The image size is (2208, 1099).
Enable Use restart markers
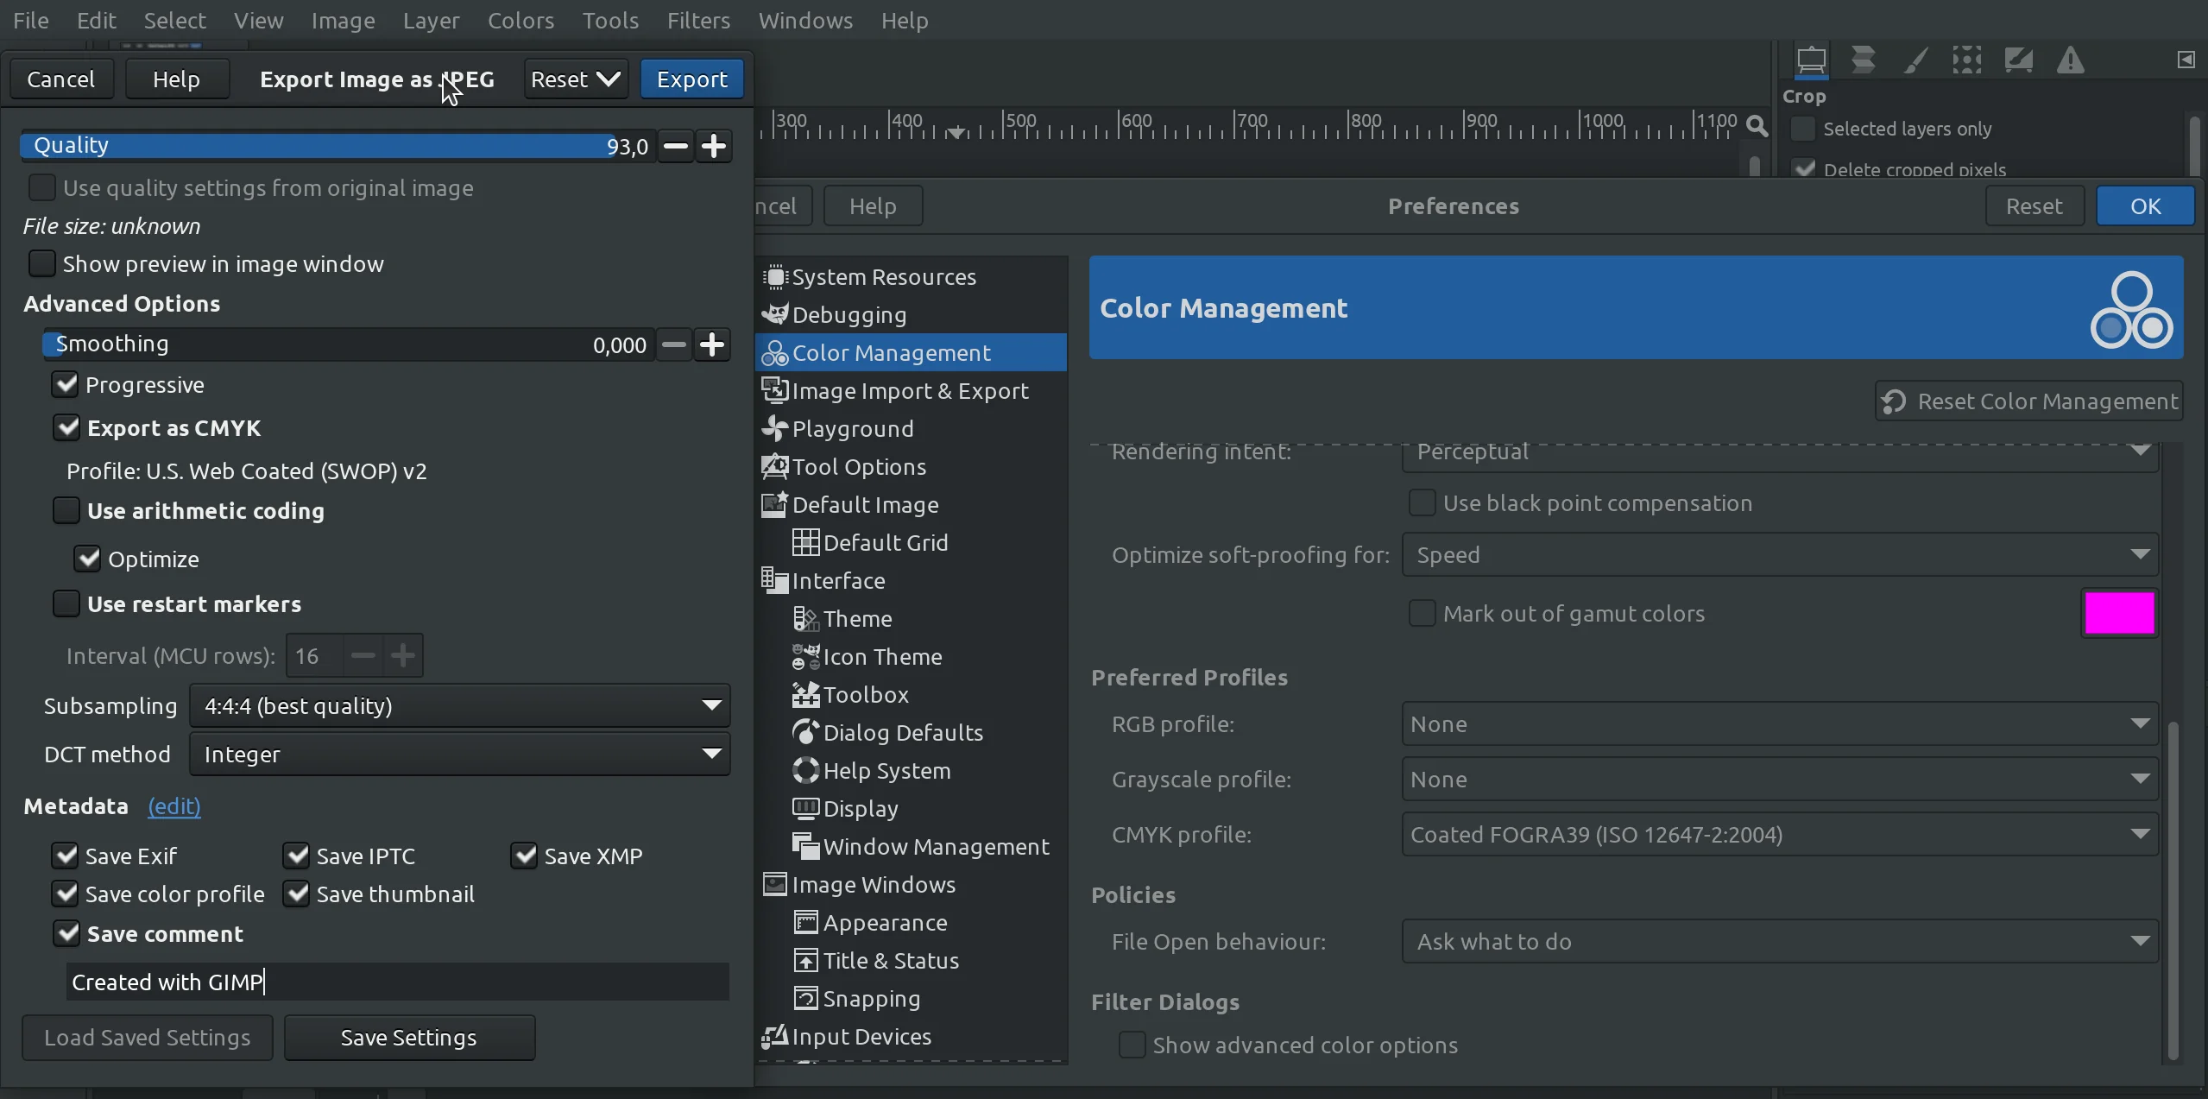(66, 604)
